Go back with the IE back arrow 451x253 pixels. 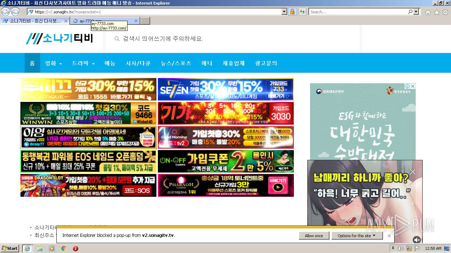5,12
